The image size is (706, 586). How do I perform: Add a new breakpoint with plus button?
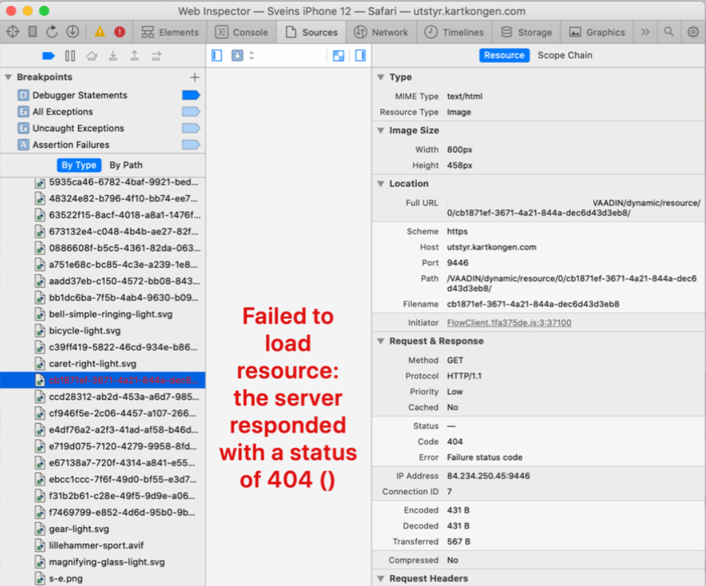point(195,77)
